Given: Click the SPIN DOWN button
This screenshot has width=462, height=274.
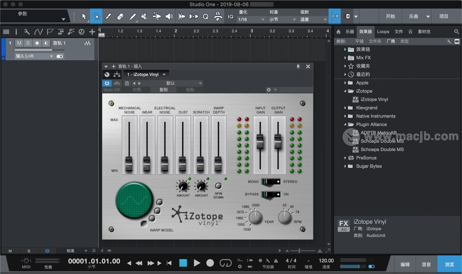Looking at the screenshot, I should click(218, 186).
